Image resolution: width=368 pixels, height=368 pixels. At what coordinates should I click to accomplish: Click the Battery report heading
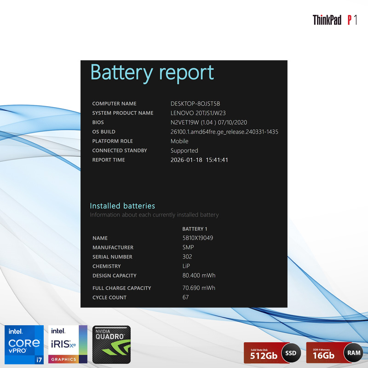(152, 73)
